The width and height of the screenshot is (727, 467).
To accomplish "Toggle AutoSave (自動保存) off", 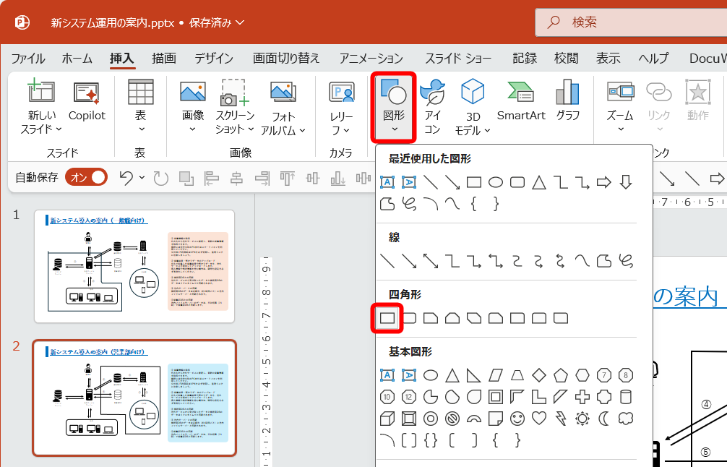I will coord(85,176).
